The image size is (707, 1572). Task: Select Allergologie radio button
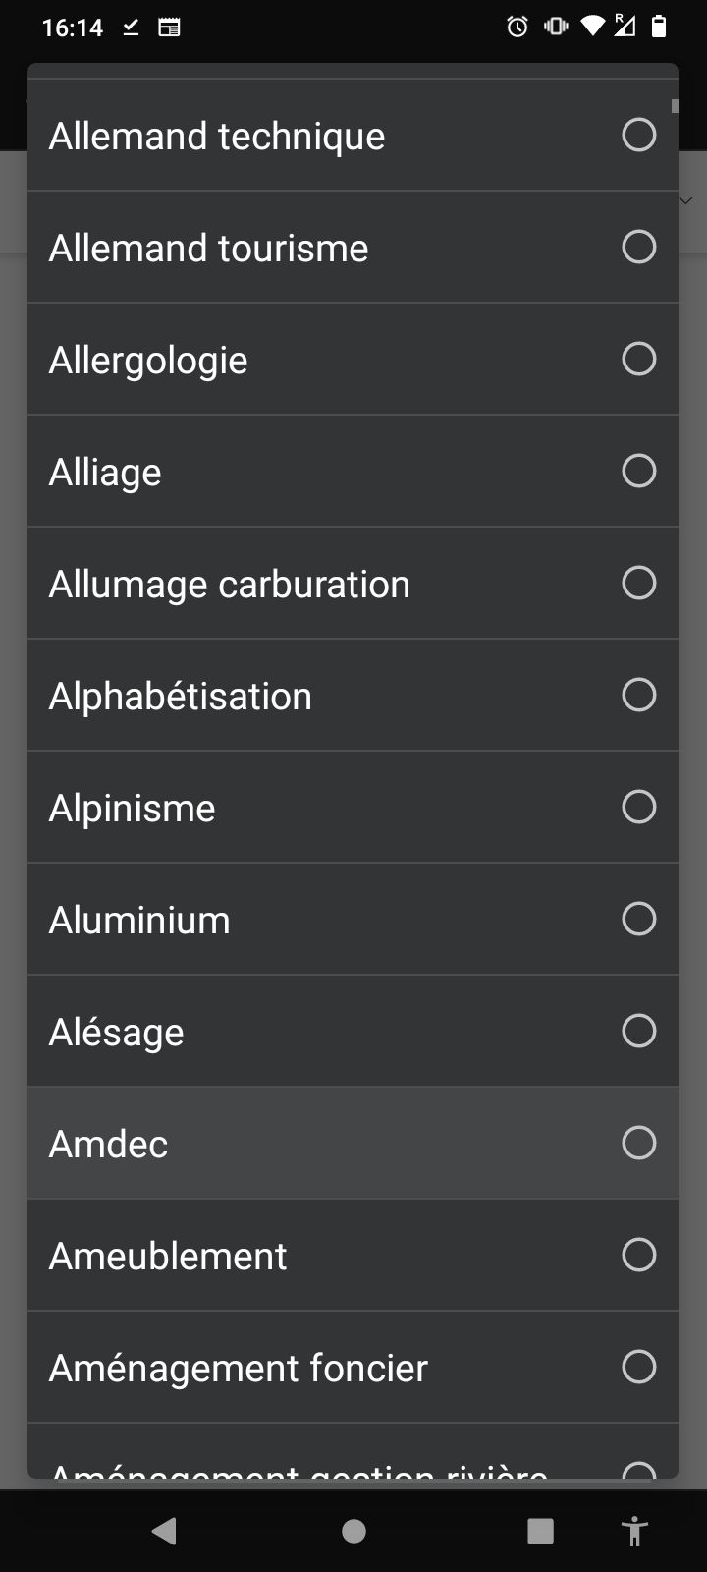coord(638,360)
